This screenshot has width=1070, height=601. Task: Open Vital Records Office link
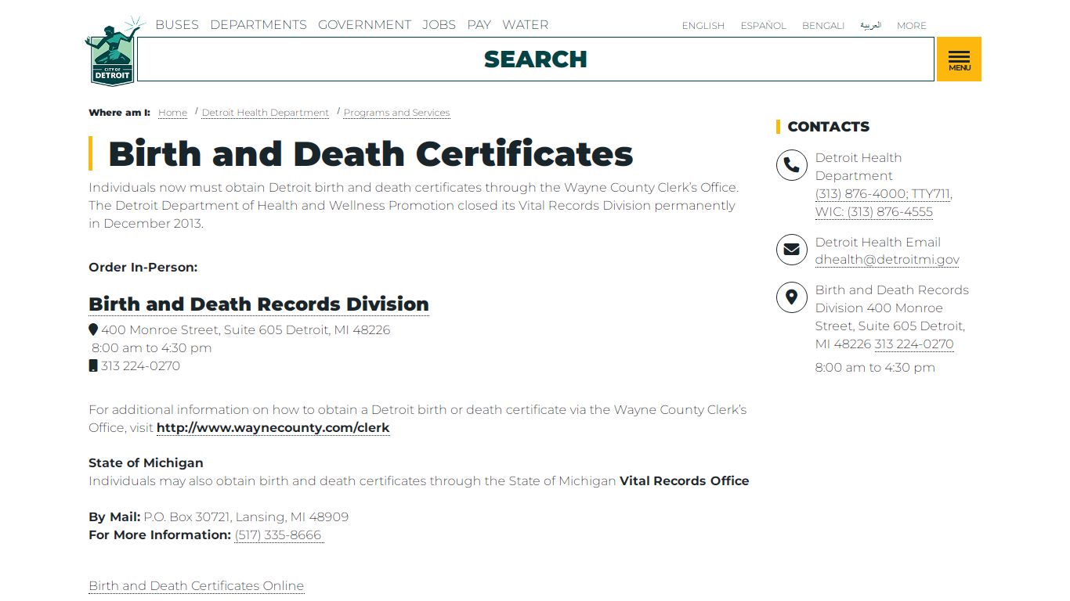point(684,480)
